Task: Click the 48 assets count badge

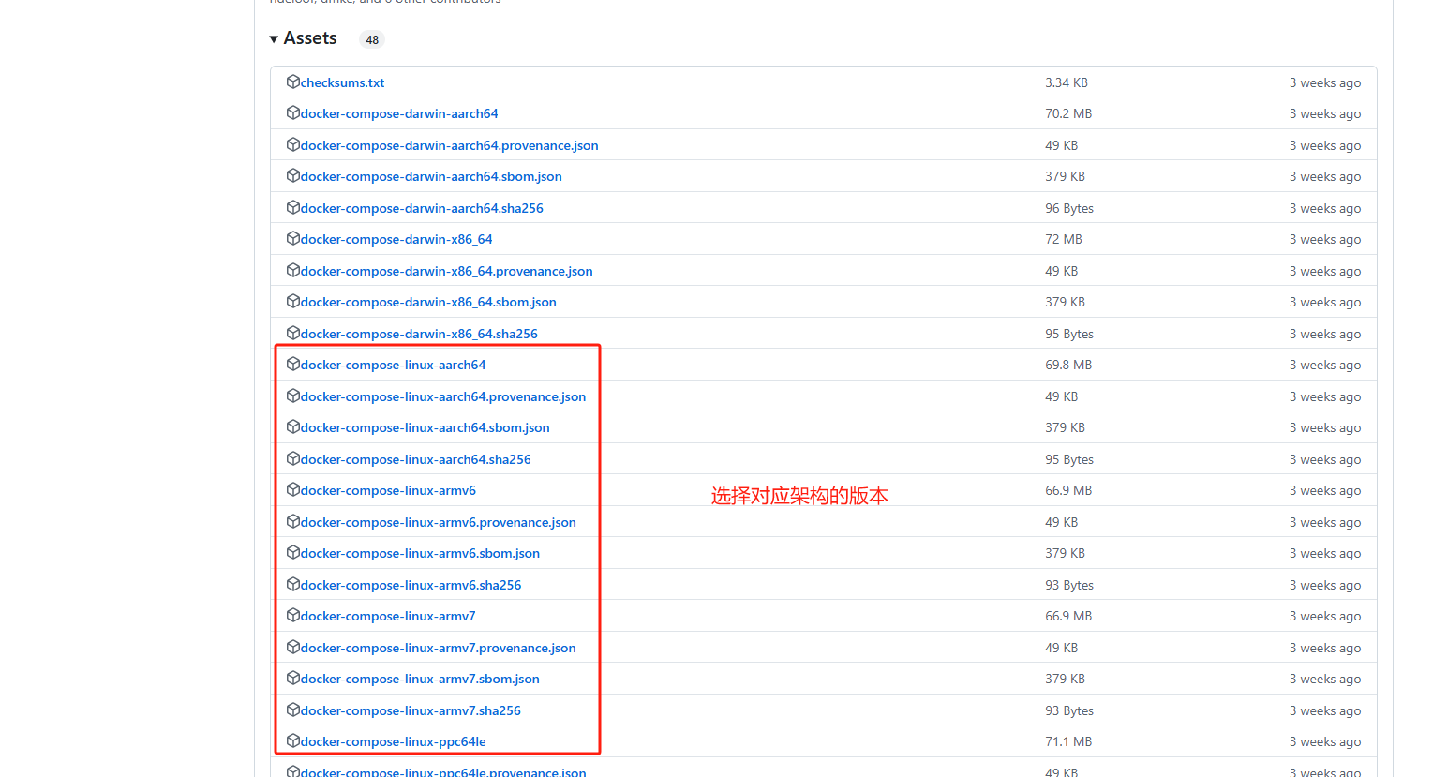Action: (372, 39)
